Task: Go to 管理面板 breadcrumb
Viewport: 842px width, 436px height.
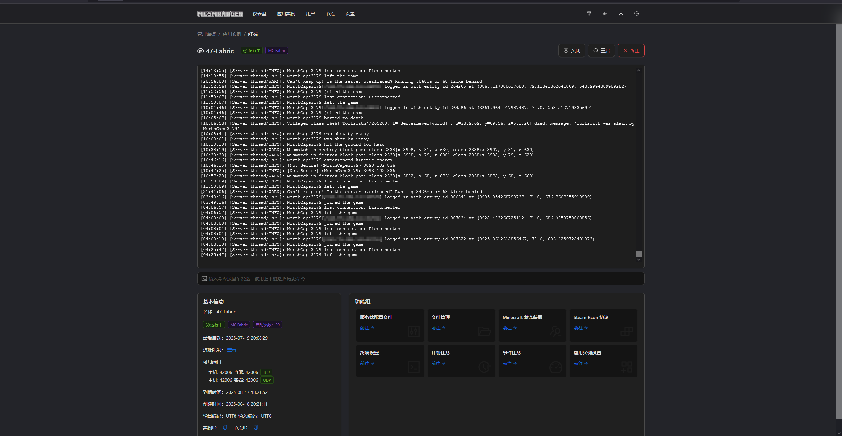Action: 206,34
